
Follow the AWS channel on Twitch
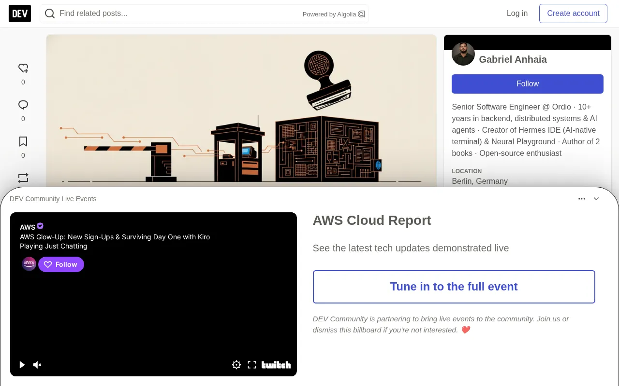[x=61, y=264]
